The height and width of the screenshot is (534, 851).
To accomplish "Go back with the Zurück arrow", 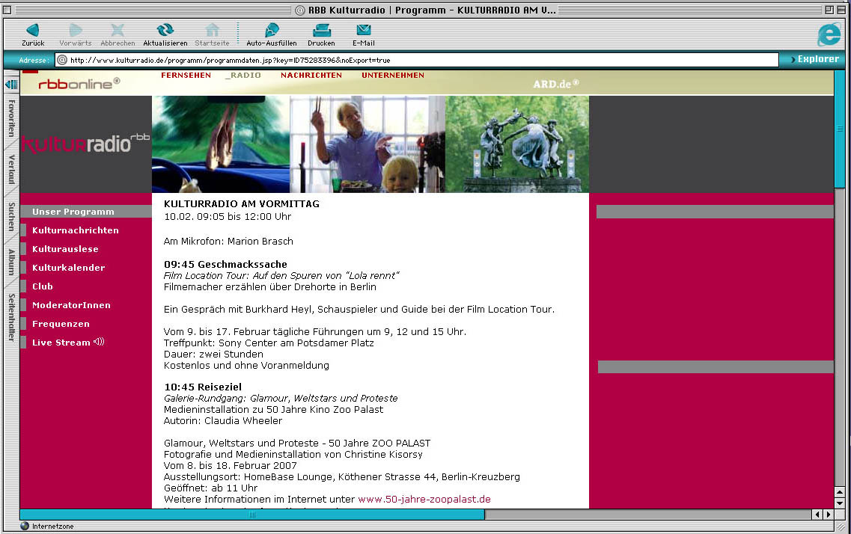I will tap(33, 31).
